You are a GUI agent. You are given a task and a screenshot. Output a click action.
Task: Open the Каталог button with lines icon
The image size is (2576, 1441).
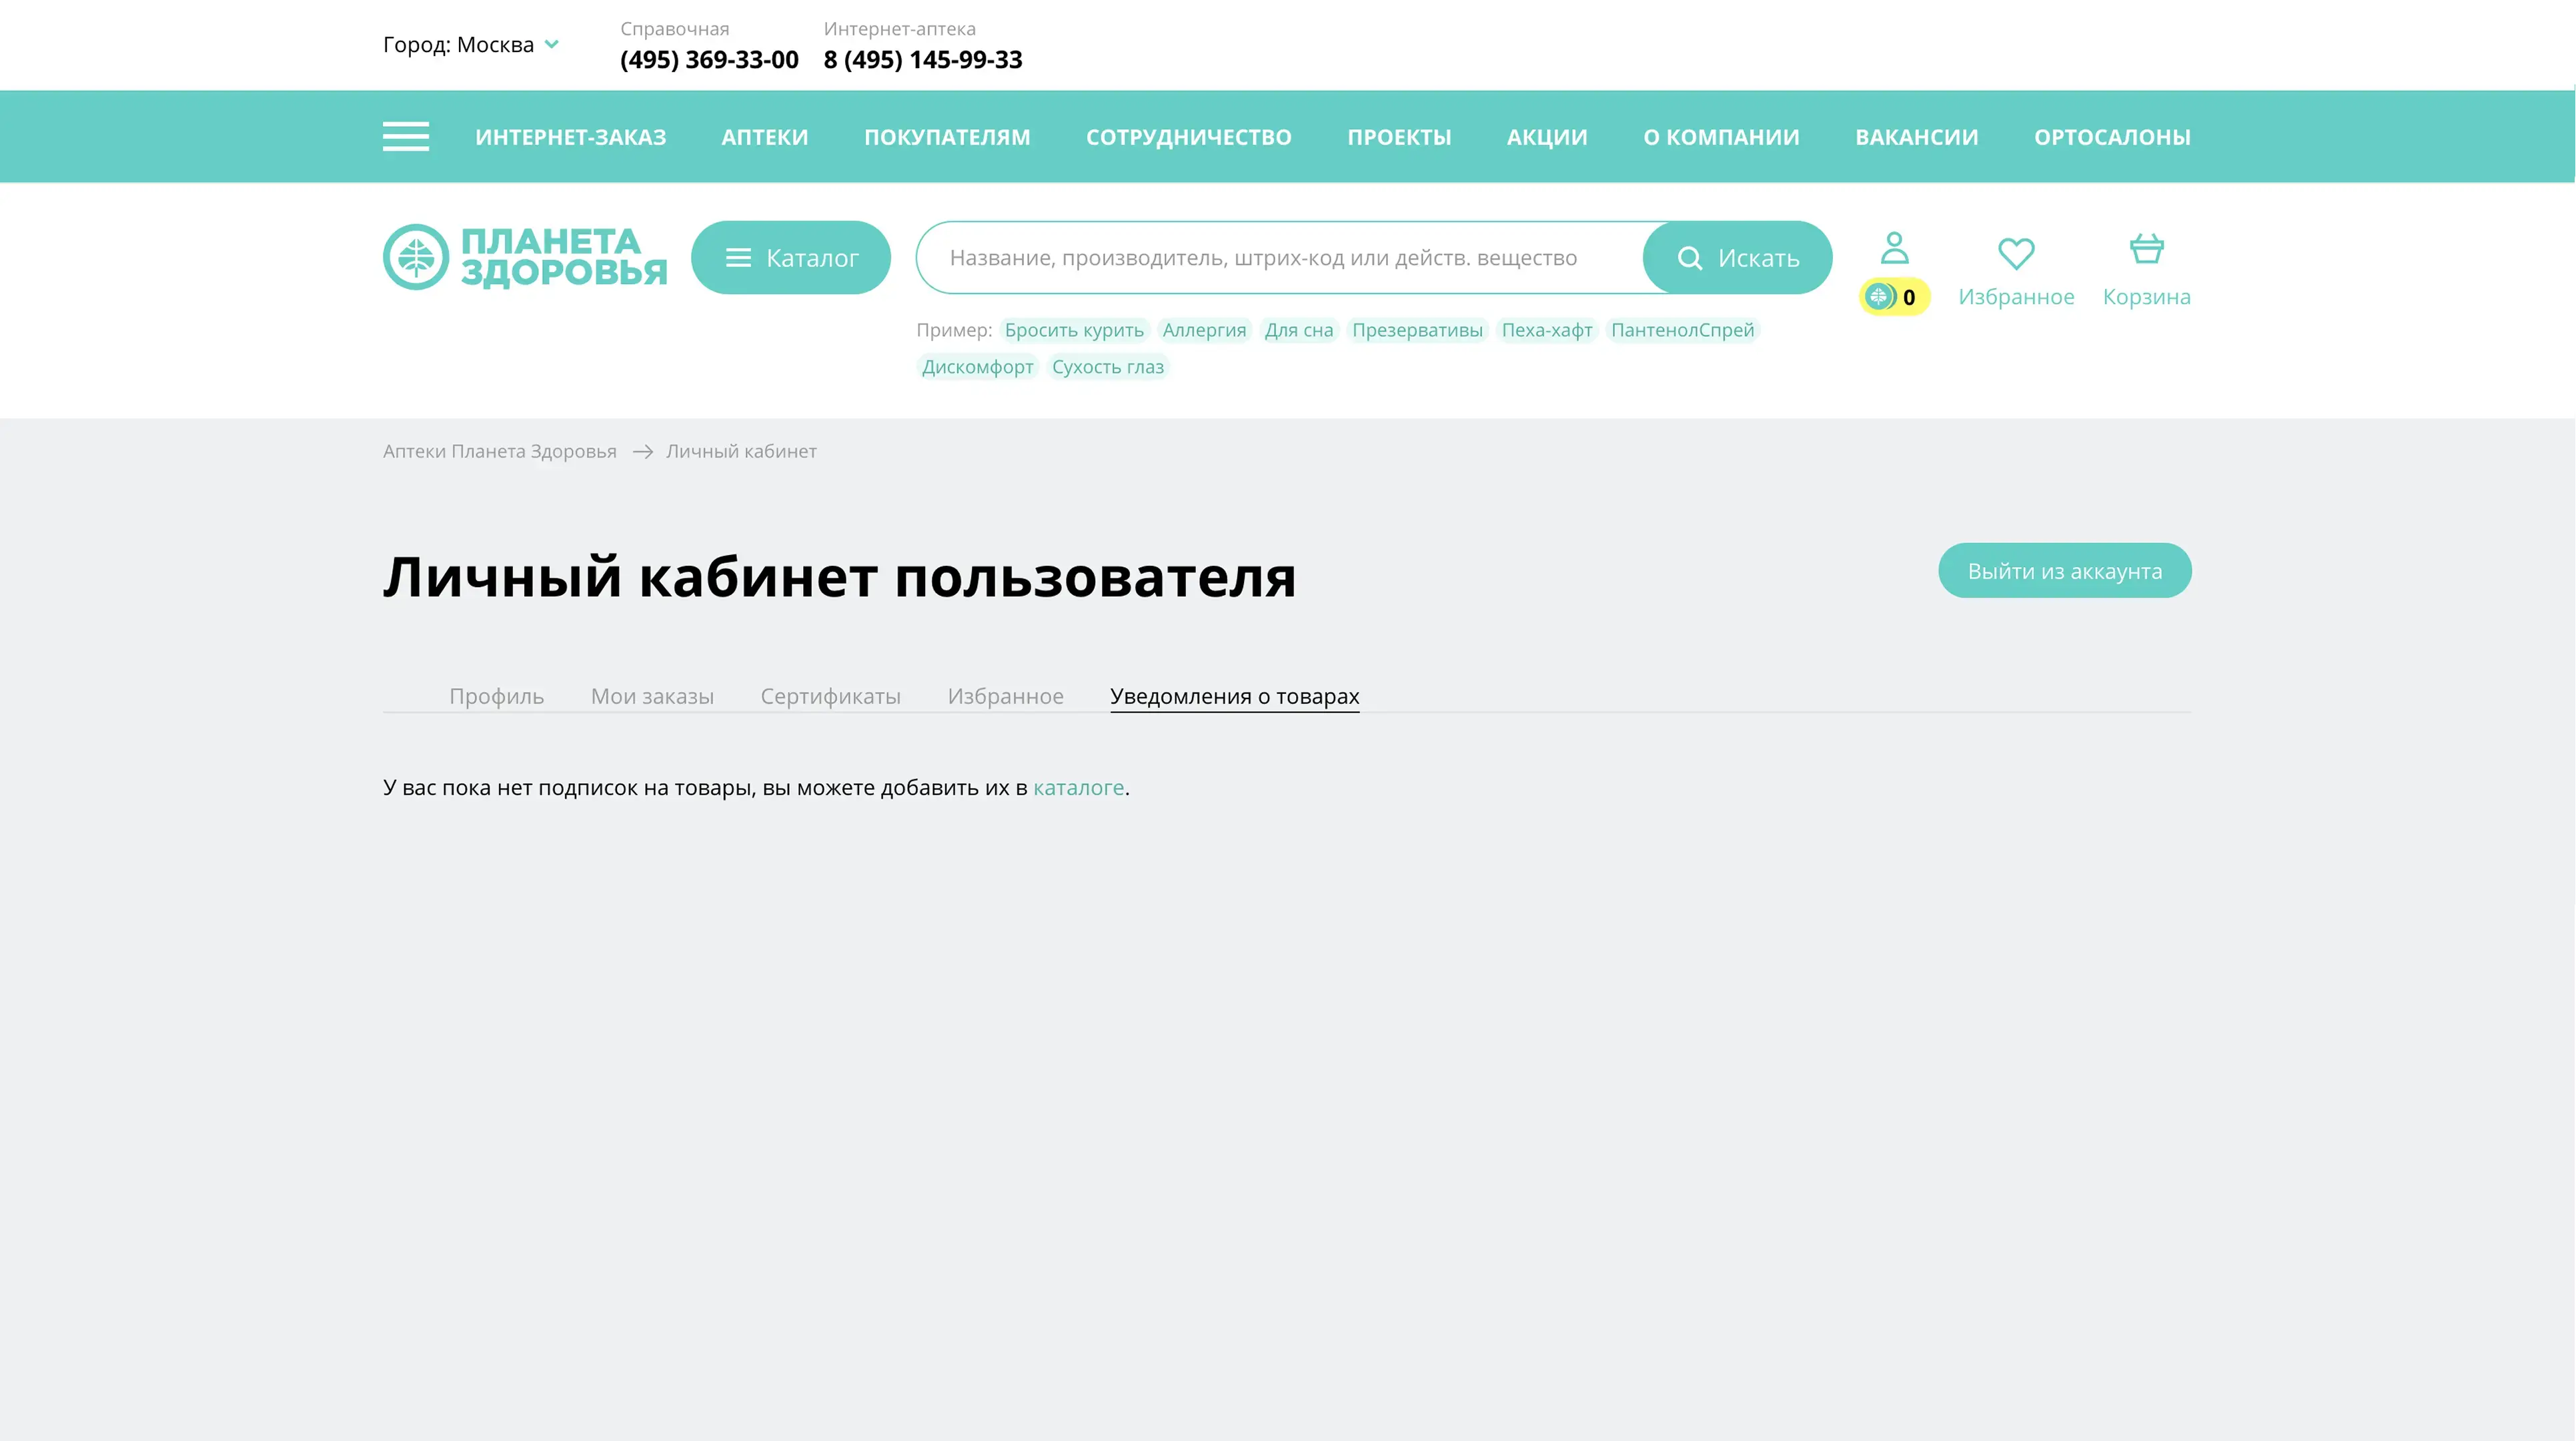click(x=790, y=258)
